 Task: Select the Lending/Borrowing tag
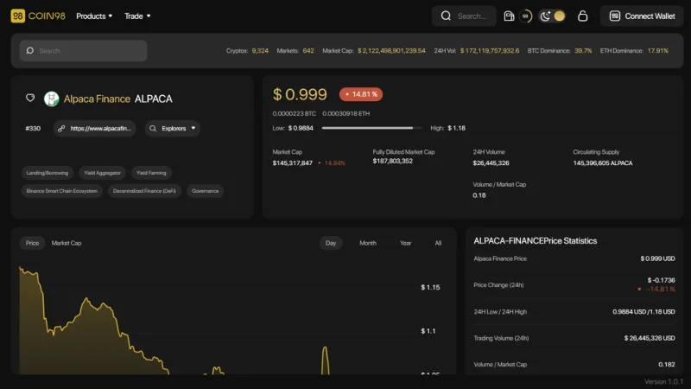[48, 173]
